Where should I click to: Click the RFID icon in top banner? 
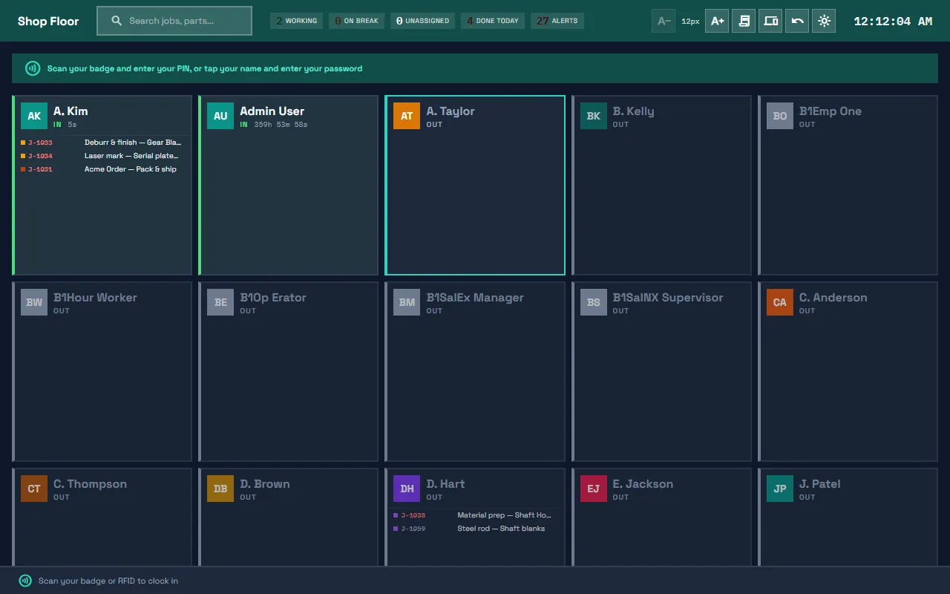click(x=33, y=68)
